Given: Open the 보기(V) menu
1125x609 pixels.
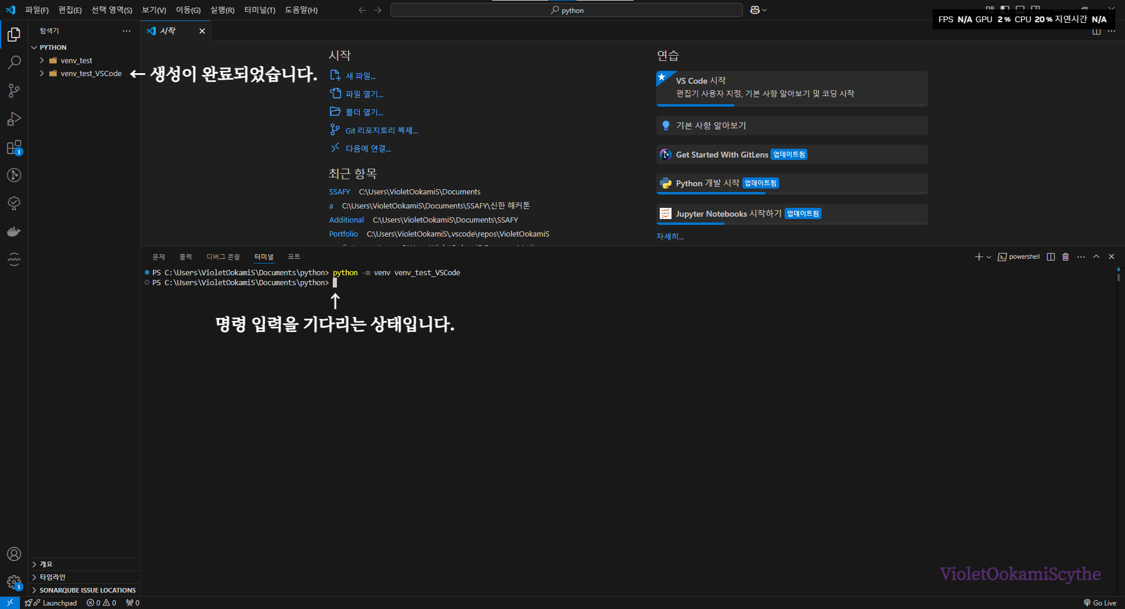Looking at the screenshot, I should (154, 10).
